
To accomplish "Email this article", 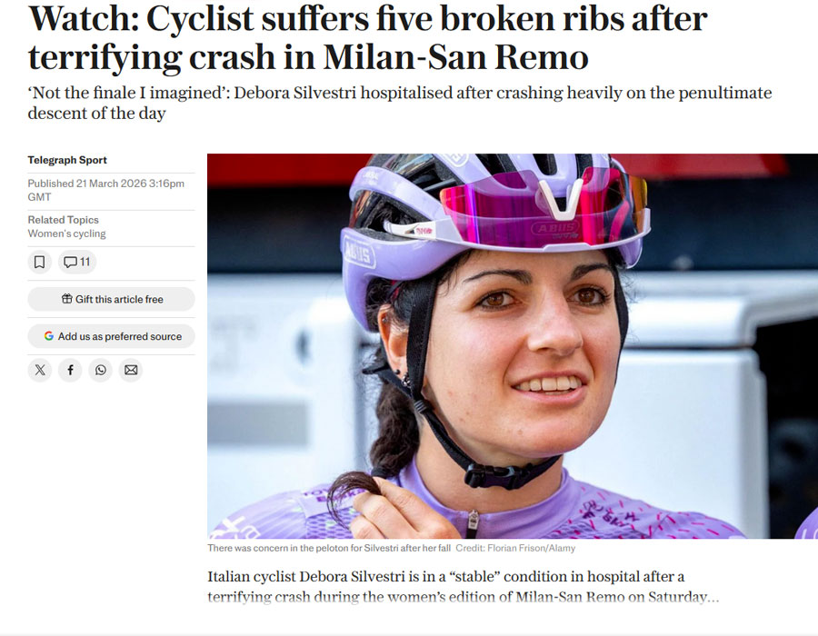I will 130,370.
